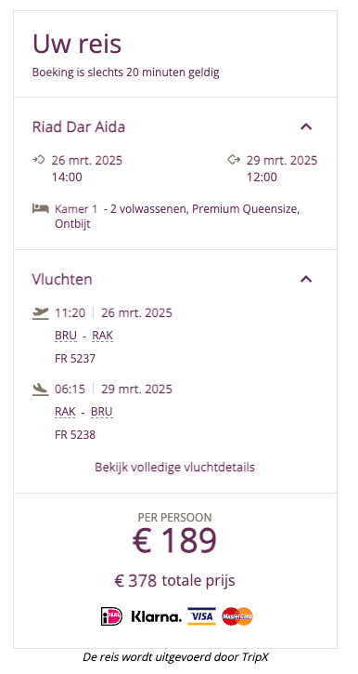Click BRU airport code in outbound flight
This screenshot has width=358, height=674.
click(x=66, y=336)
